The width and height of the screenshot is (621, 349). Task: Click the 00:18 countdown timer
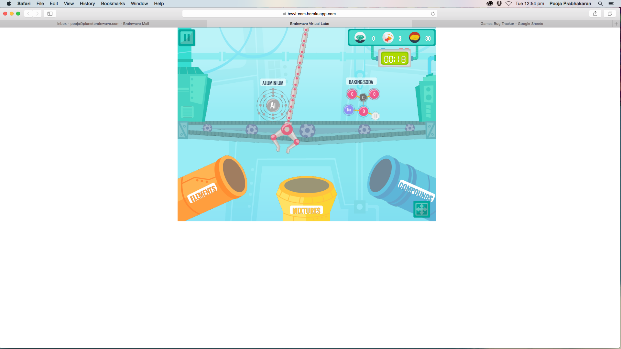pos(395,59)
